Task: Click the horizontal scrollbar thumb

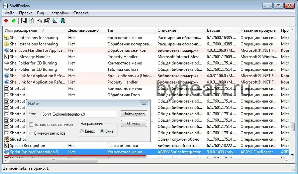Action: (53, 161)
